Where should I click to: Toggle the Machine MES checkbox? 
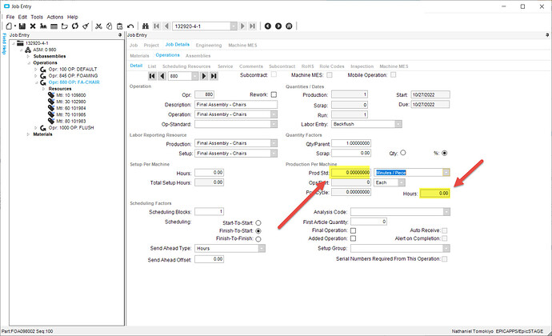tap(330, 74)
